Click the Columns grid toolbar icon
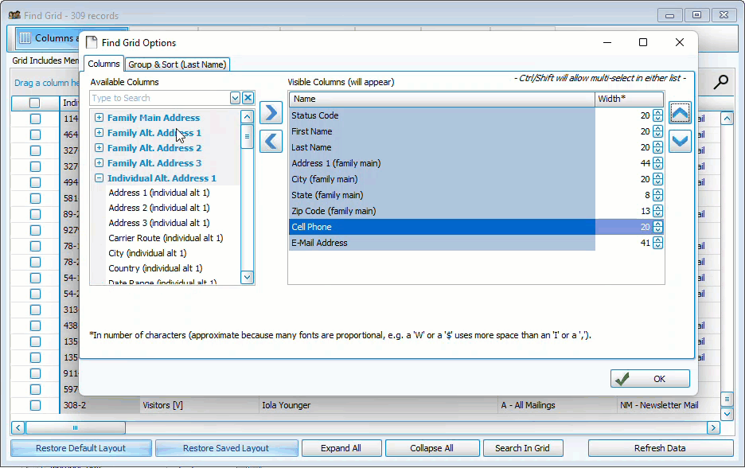This screenshot has width=745, height=468. click(25, 38)
